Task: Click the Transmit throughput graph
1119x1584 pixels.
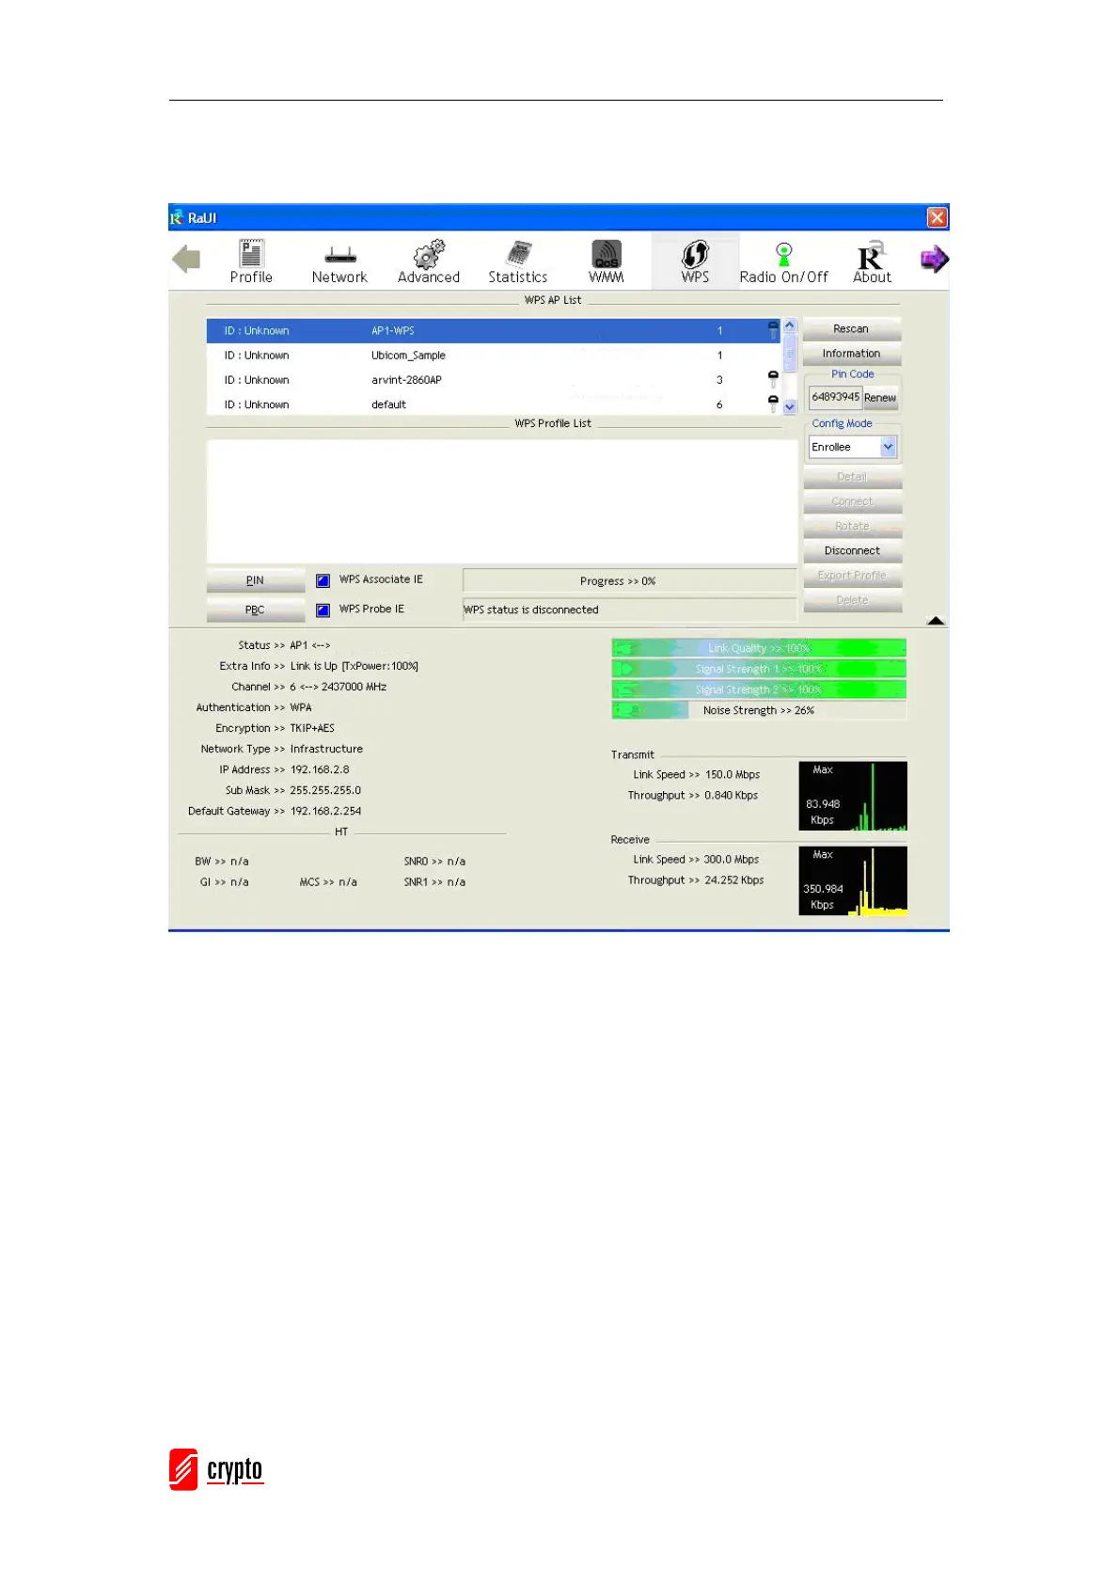Action: [x=853, y=796]
